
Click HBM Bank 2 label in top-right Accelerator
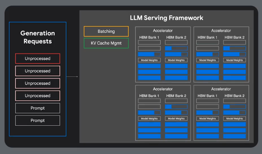234,37
